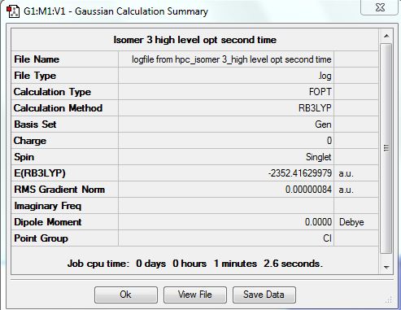Click the scrollbar up arrow
Image resolution: width=401 pixels, height=310 pixels.
[386, 36]
